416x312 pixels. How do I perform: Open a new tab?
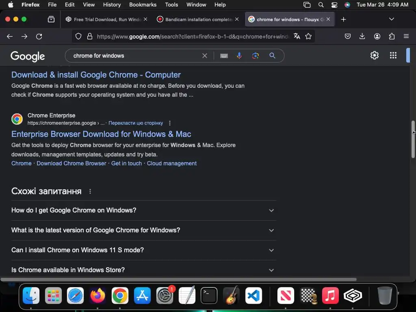pos(344,19)
